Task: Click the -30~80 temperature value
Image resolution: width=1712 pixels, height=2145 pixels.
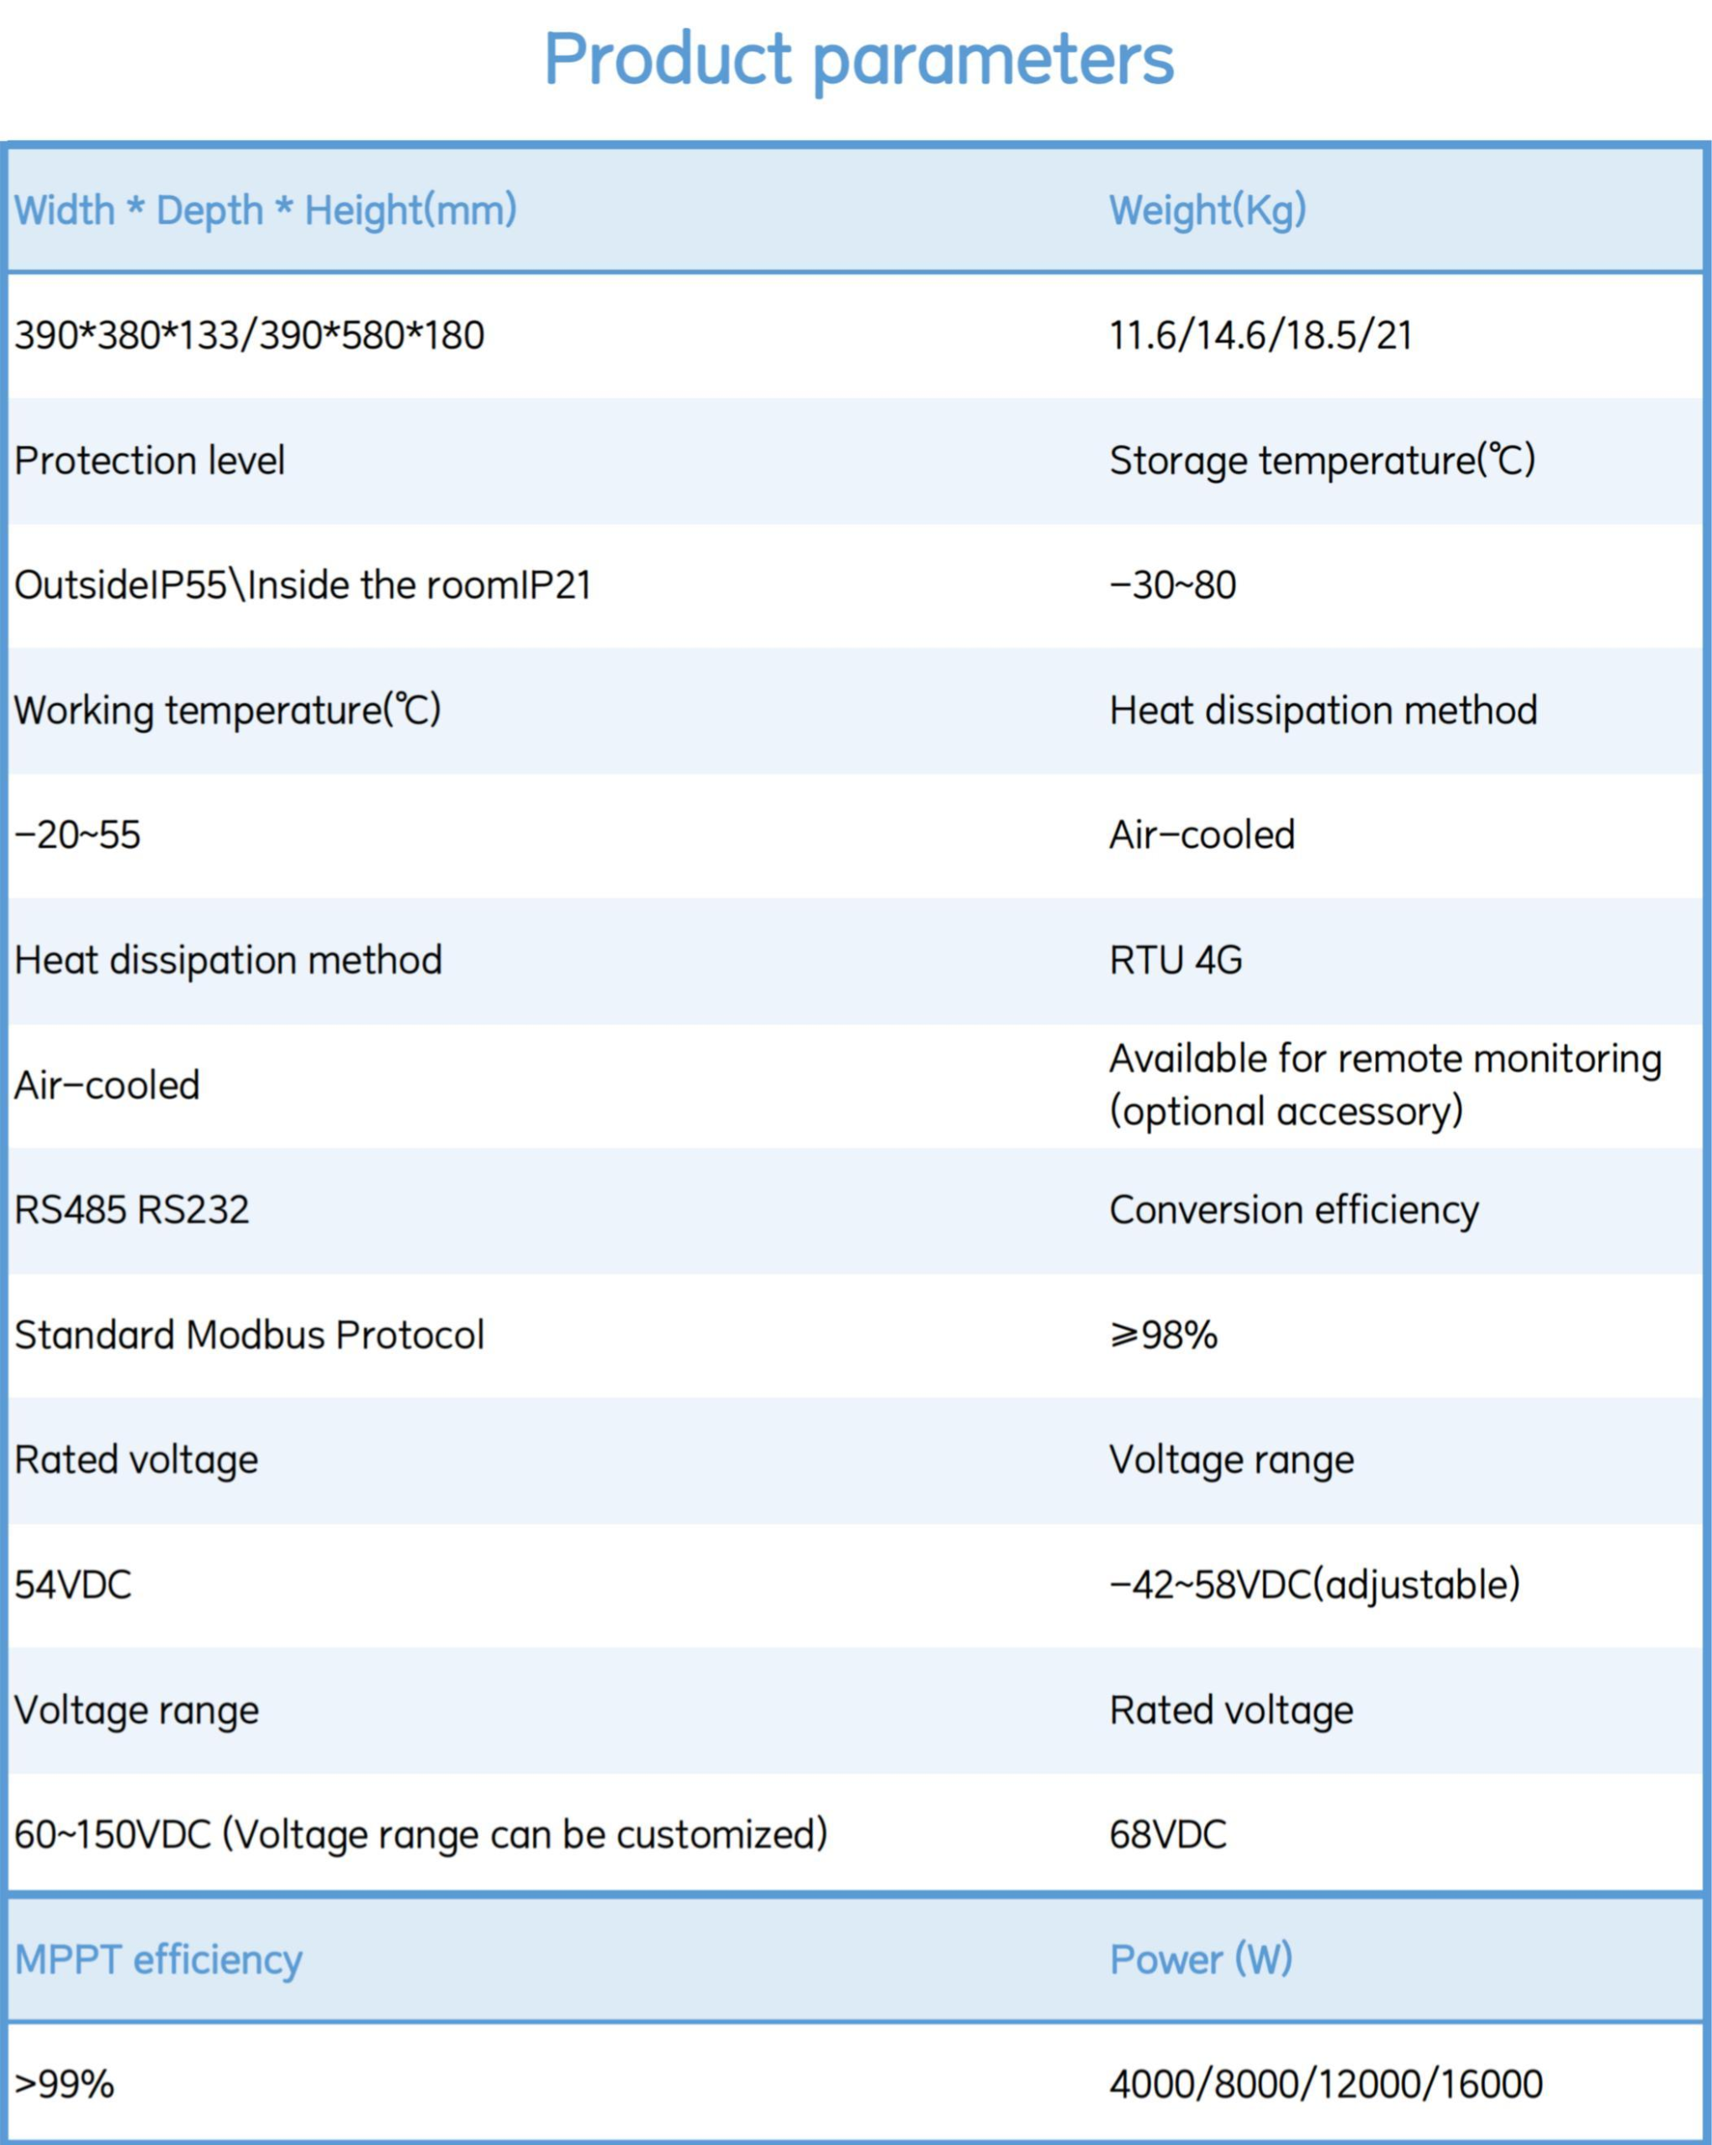Action: click(x=1173, y=585)
